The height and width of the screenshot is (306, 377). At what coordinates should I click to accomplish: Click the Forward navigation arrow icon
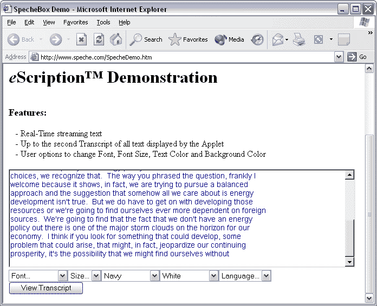(x=56, y=39)
